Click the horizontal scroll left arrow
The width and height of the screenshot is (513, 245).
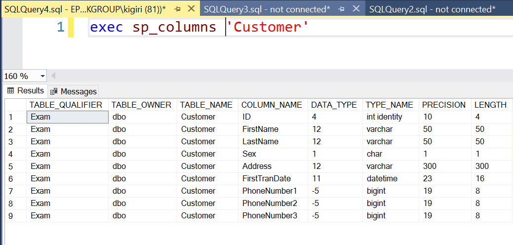53,76
